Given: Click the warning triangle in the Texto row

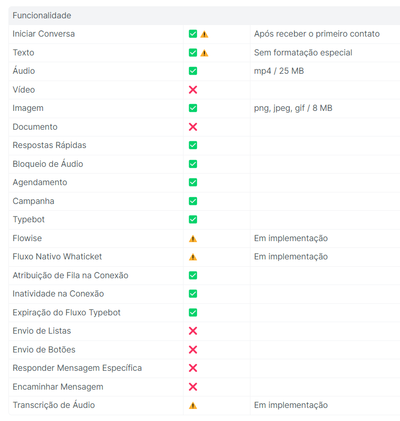Looking at the screenshot, I should click(204, 53).
